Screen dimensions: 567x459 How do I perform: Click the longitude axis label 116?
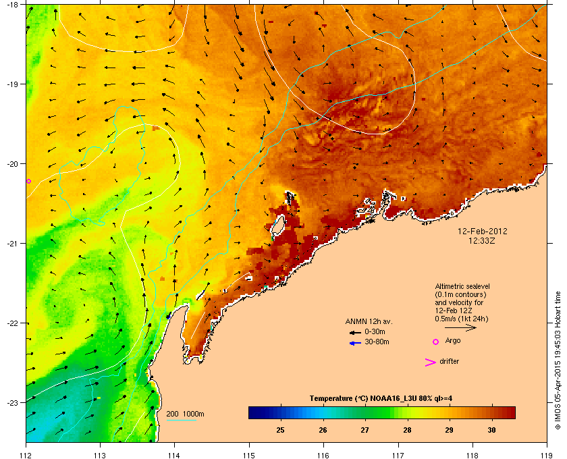click(x=323, y=455)
